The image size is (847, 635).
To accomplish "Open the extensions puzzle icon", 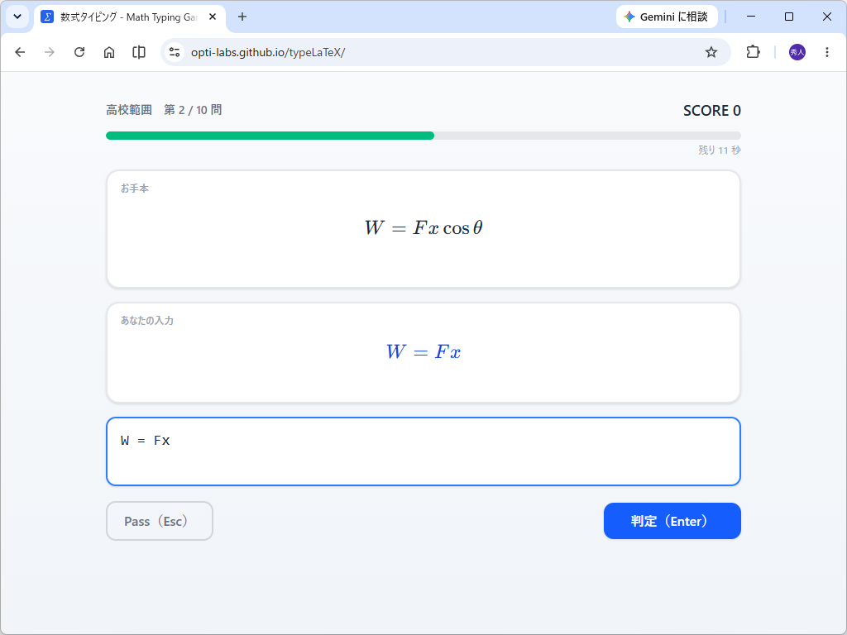I will click(x=753, y=52).
